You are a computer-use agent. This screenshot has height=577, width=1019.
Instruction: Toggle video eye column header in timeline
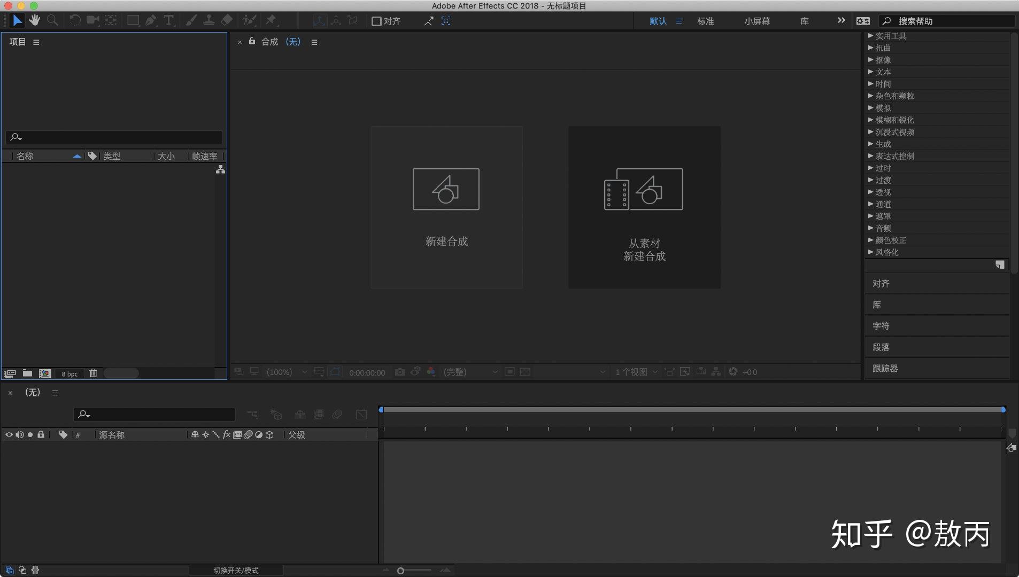point(9,435)
